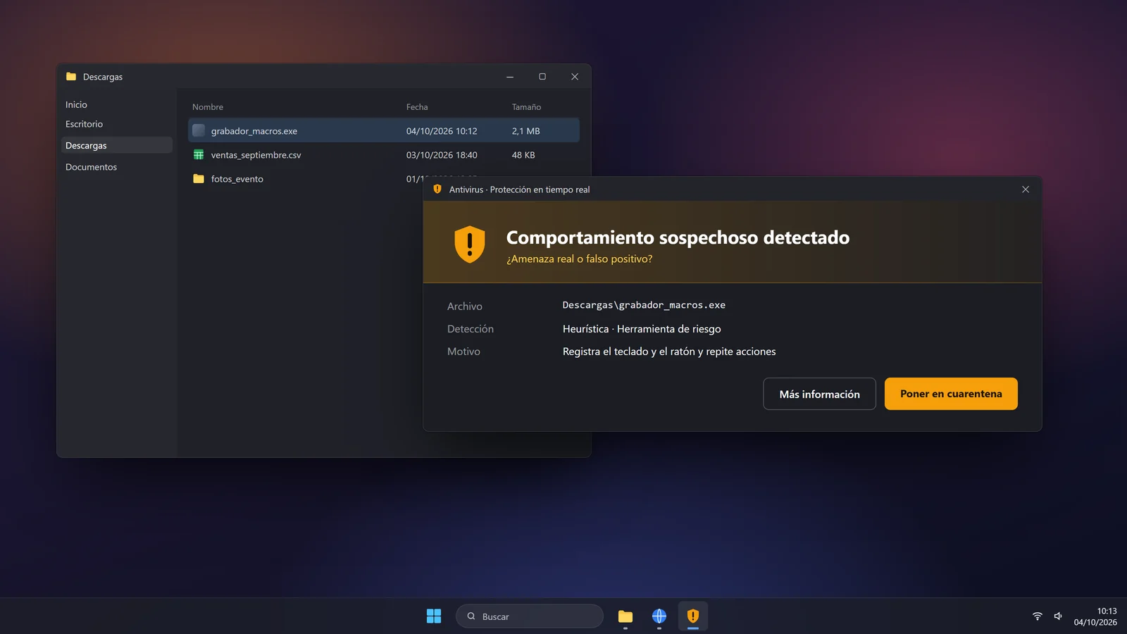This screenshot has width=1127, height=634.
Task: Close the Antivirus alert dialog
Action: point(1026,189)
